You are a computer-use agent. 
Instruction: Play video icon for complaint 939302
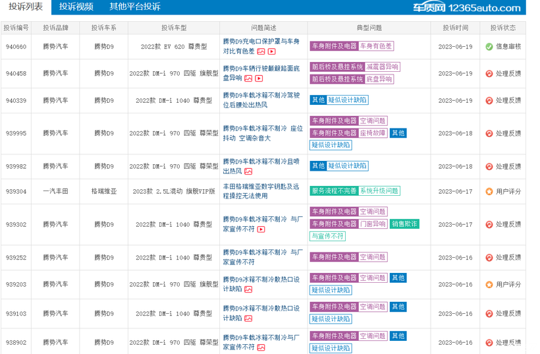click(x=261, y=229)
